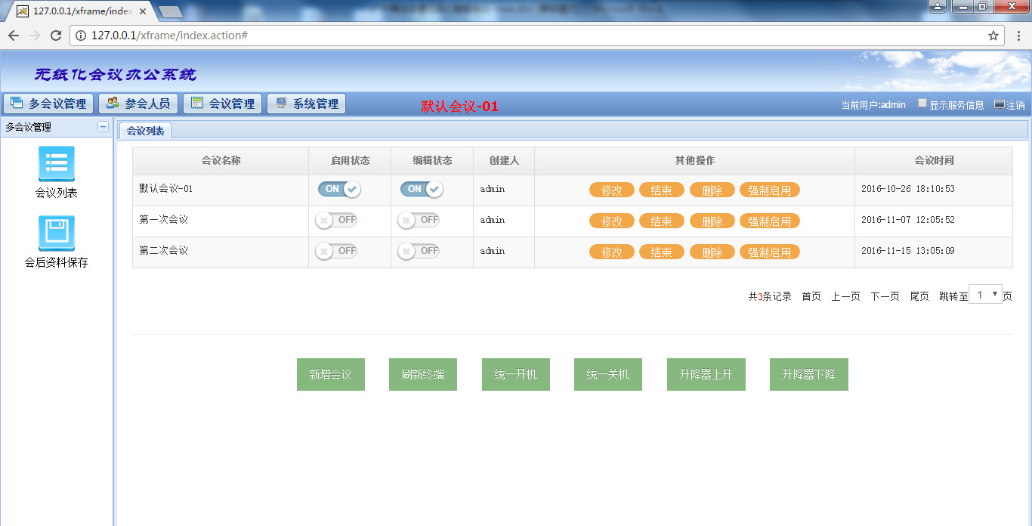Viewport: 1032px width, 526px height.
Task: Click the 新增会议 button
Action: point(330,374)
